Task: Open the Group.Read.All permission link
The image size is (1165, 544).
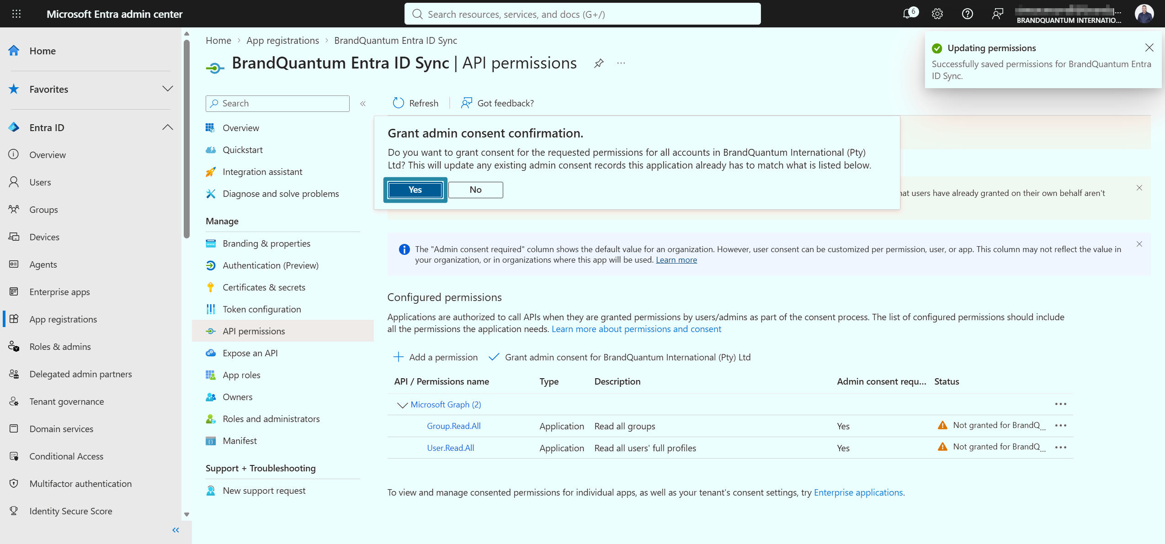Action: [453, 426]
